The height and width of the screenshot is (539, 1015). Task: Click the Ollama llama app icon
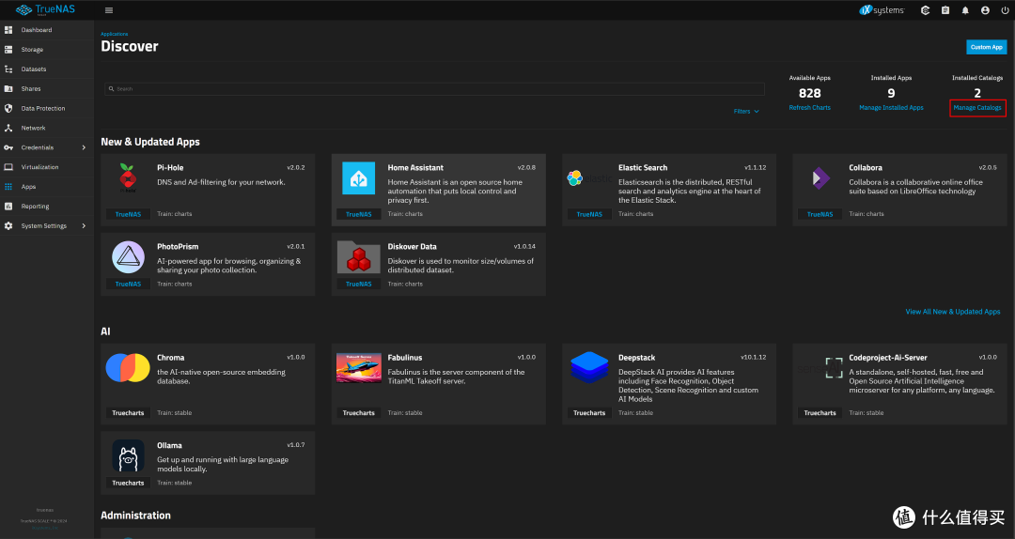click(x=128, y=455)
